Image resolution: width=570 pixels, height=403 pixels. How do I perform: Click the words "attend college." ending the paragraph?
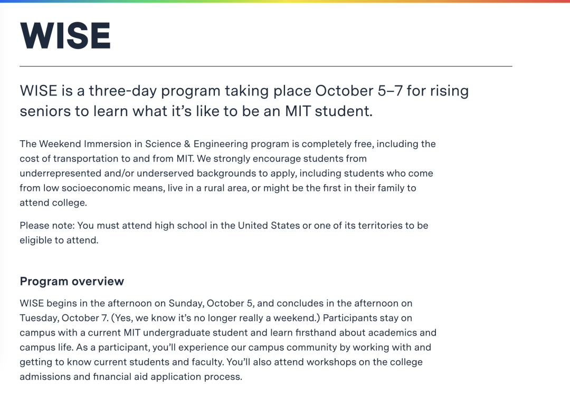(x=53, y=203)
